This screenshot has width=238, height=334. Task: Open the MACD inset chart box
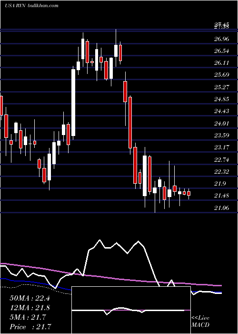131,310
